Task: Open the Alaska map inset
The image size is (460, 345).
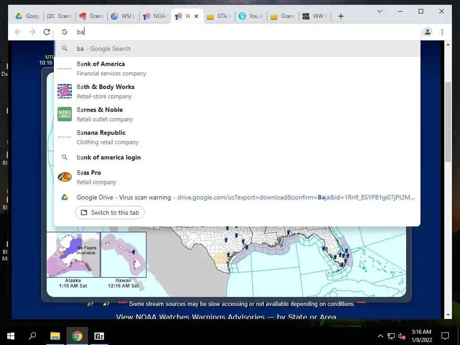Action: (x=73, y=255)
